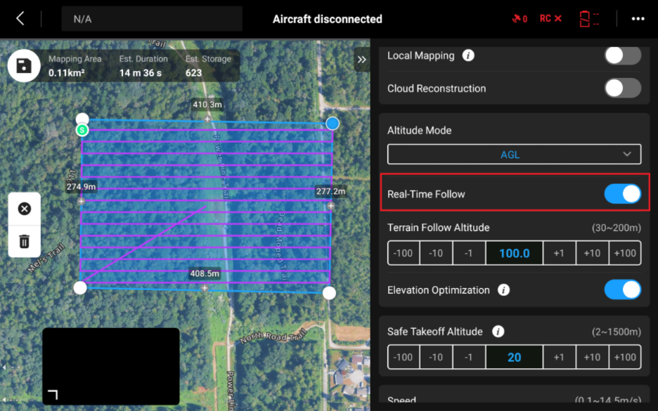
Task: Click the trash delete icon
Action: click(24, 242)
